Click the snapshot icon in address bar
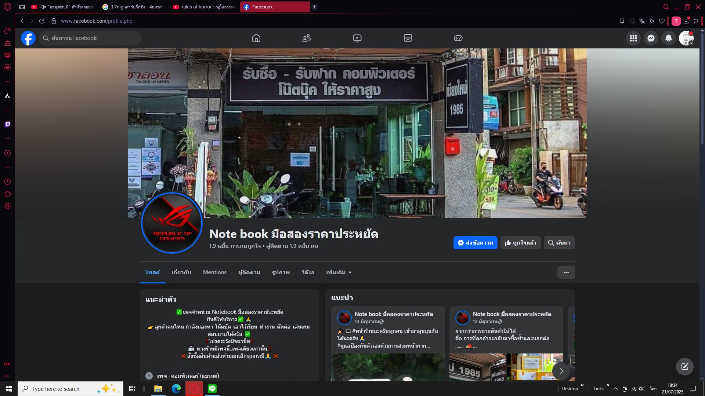Viewport: 705px width, 396px height. [x=632, y=21]
